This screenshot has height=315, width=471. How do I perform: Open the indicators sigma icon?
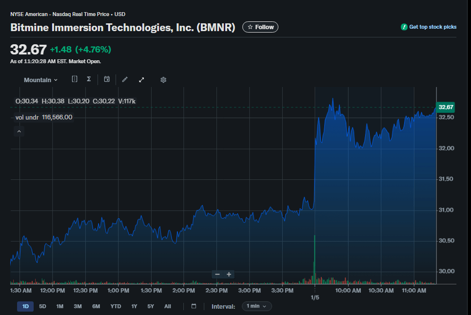tap(89, 79)
